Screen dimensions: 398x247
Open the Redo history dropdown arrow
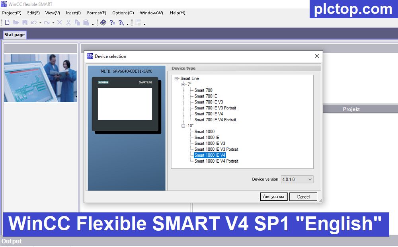pos(53,23)
